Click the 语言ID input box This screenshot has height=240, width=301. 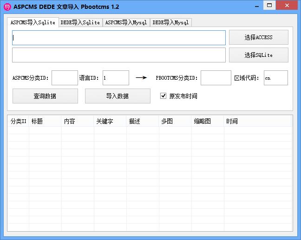(116, 78)
